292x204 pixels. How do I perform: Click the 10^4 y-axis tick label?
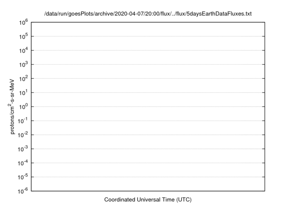[23, 50]
